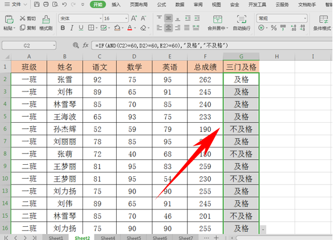333x240 pixels.
Task: Expand the 文件 menu arrow
Action: click(25, 4)
